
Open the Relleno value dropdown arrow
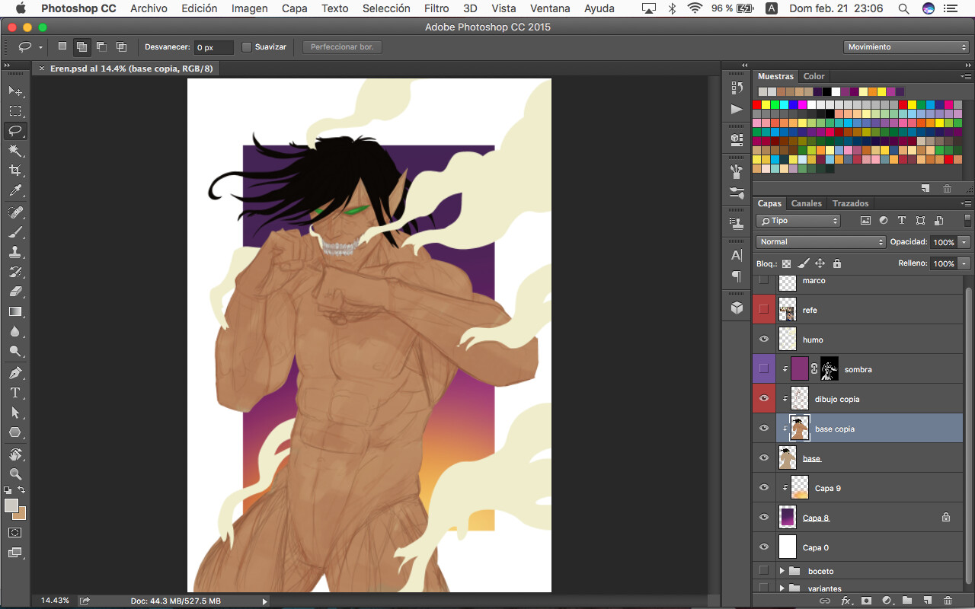coord(964,263)
